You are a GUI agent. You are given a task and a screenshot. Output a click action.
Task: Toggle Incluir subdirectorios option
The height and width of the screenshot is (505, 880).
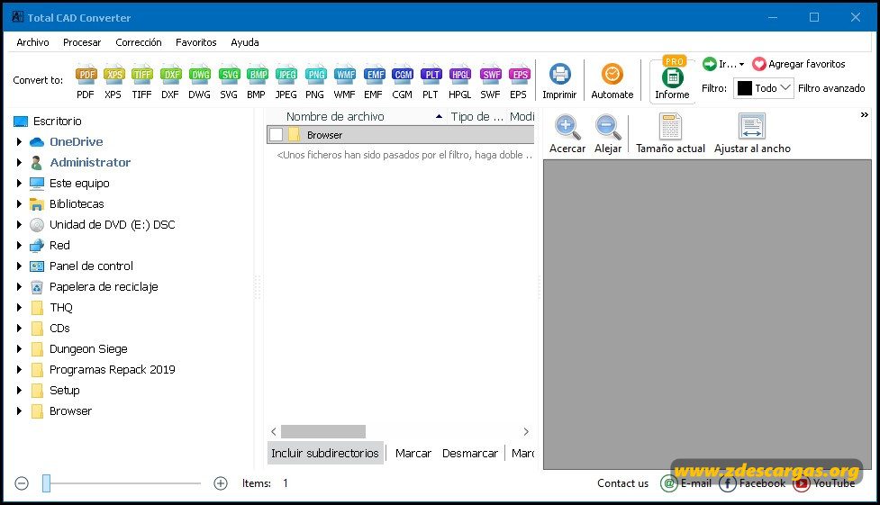pyautogui.click(x=325, y=453)
